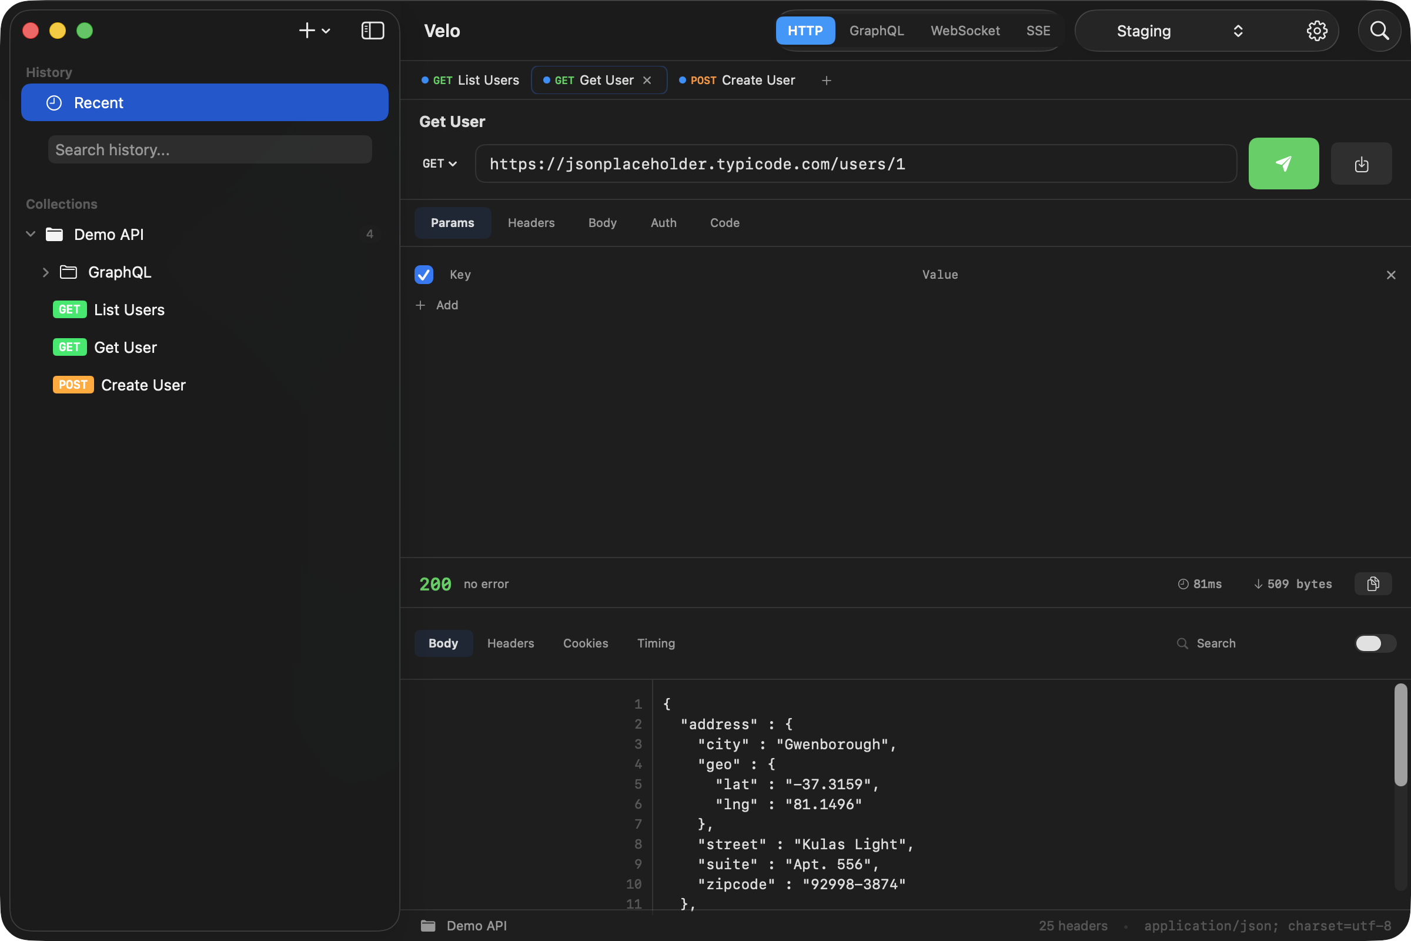
Task: Send the Get User request
Action: click(1283, 163)
